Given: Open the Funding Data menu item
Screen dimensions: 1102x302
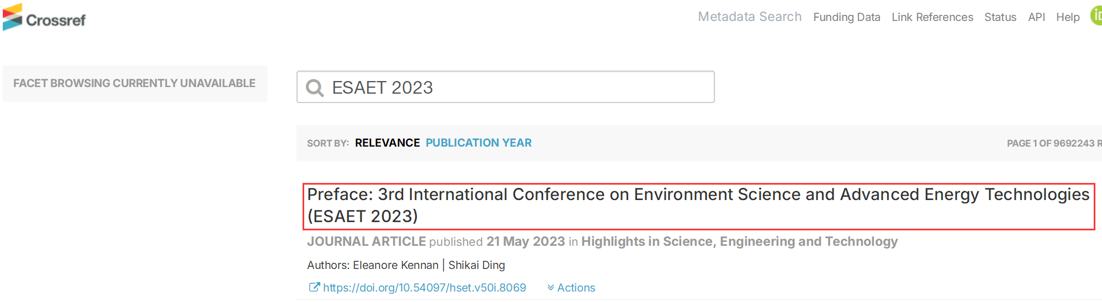Looking at the screenshot, I should (847, 17).
